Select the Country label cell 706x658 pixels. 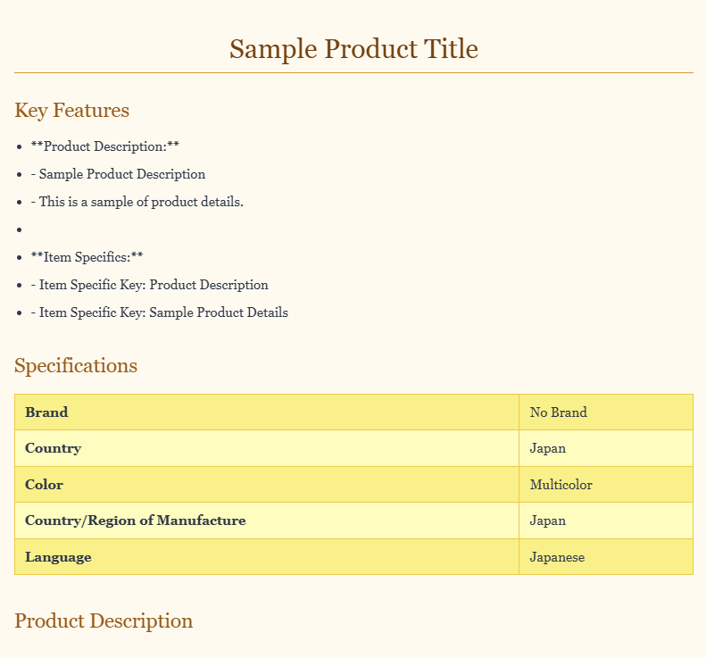click(53, 448)
